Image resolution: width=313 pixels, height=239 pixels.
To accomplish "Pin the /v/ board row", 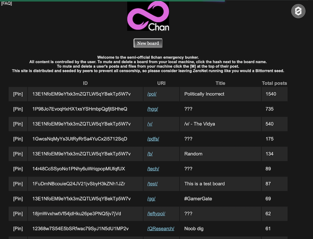I will click(18, 124).
